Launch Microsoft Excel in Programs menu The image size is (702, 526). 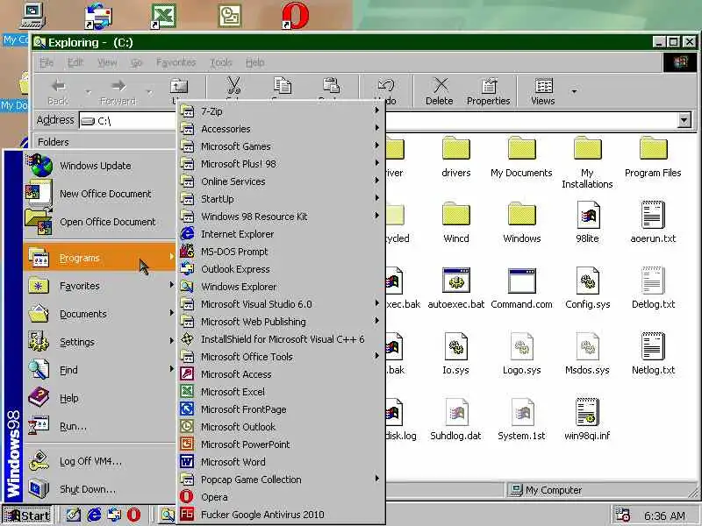pos(281,391)
